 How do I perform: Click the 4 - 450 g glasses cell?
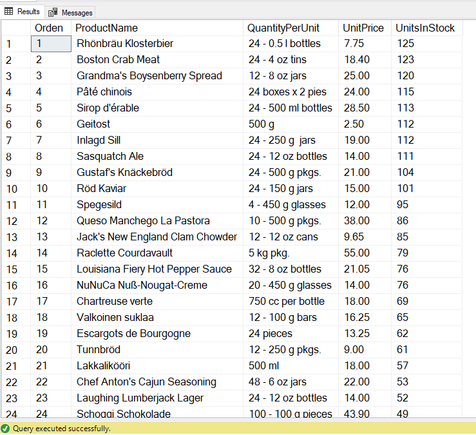click(290, 205)
